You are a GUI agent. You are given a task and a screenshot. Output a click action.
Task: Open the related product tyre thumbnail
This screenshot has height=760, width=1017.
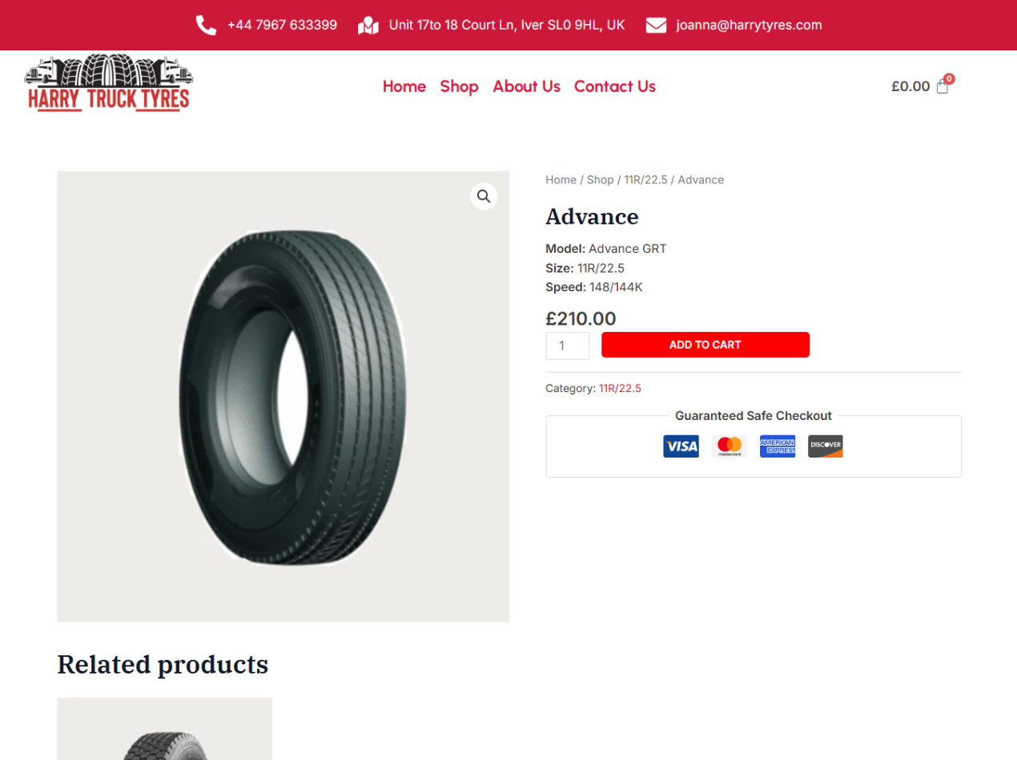[x=164, y=729]
